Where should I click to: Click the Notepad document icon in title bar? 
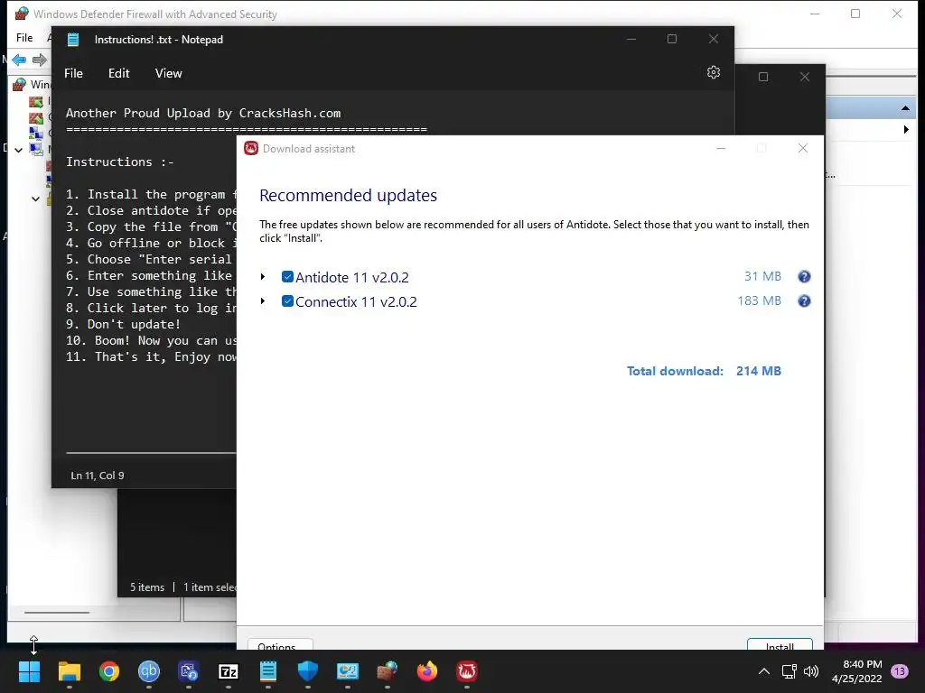pyautogui.click(x=73, y=40)
